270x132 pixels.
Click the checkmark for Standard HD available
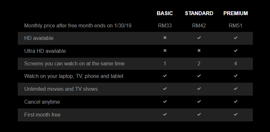tap(199, 38)
